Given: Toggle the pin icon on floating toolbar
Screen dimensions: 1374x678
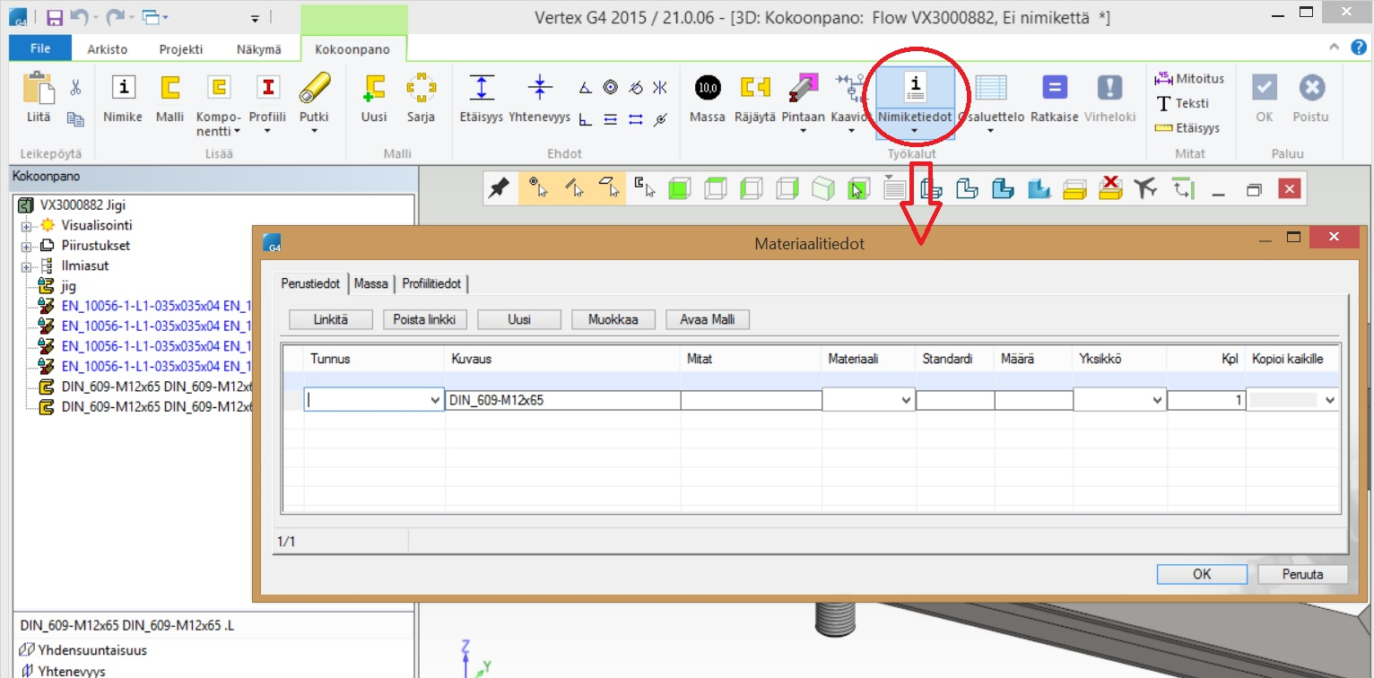Looking at the screenshot, I should pos(499,188).
